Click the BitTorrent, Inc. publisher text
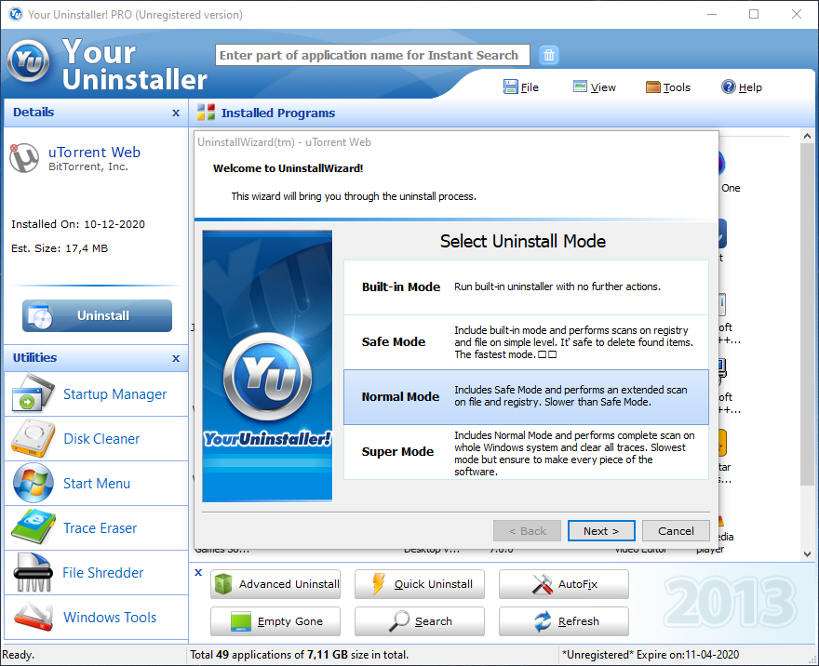This screenshot has width=819, height=666. click(x=88, y=166)
